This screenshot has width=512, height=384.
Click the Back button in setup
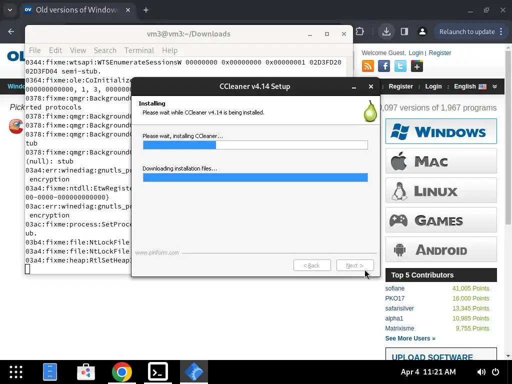[312, 265]
